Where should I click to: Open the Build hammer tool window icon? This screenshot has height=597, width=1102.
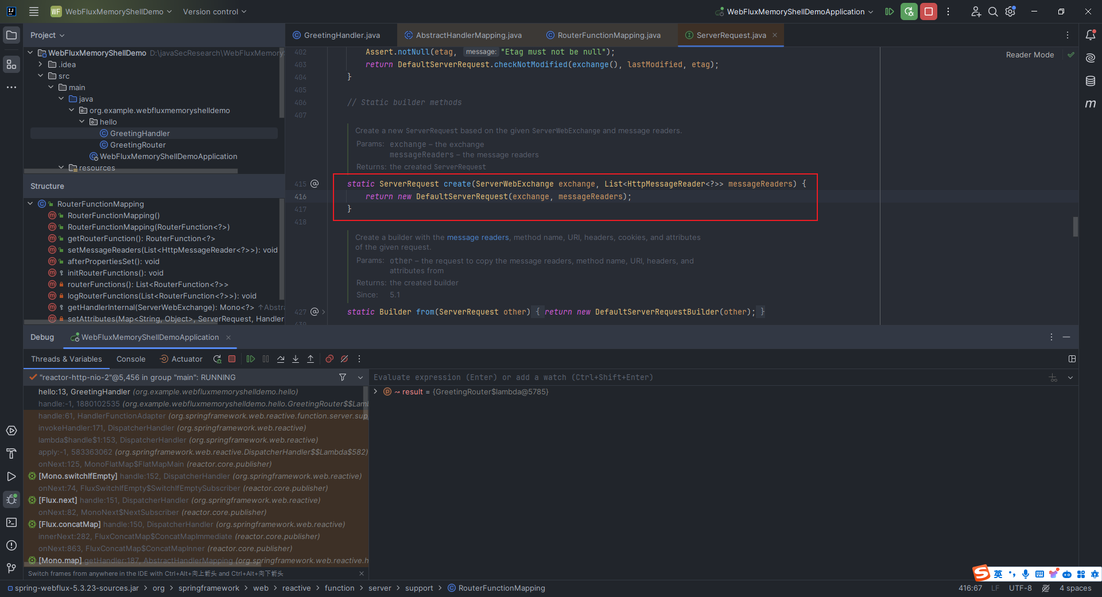tap(11, 453)
